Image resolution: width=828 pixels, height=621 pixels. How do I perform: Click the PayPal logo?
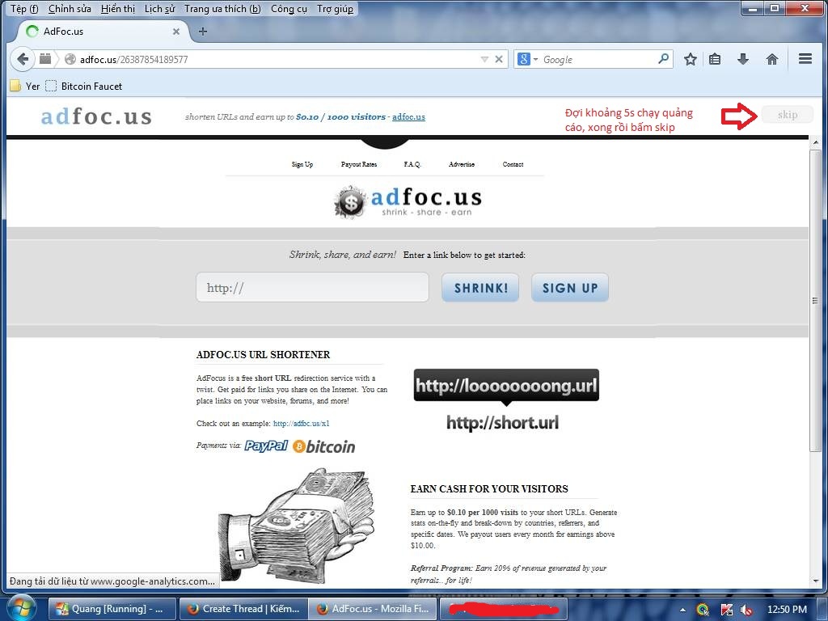click(265, 446)
